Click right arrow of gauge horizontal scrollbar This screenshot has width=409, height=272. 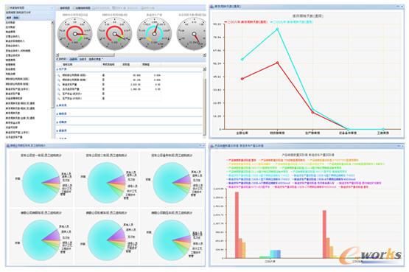pyautogui.click(x=204, y=55)
